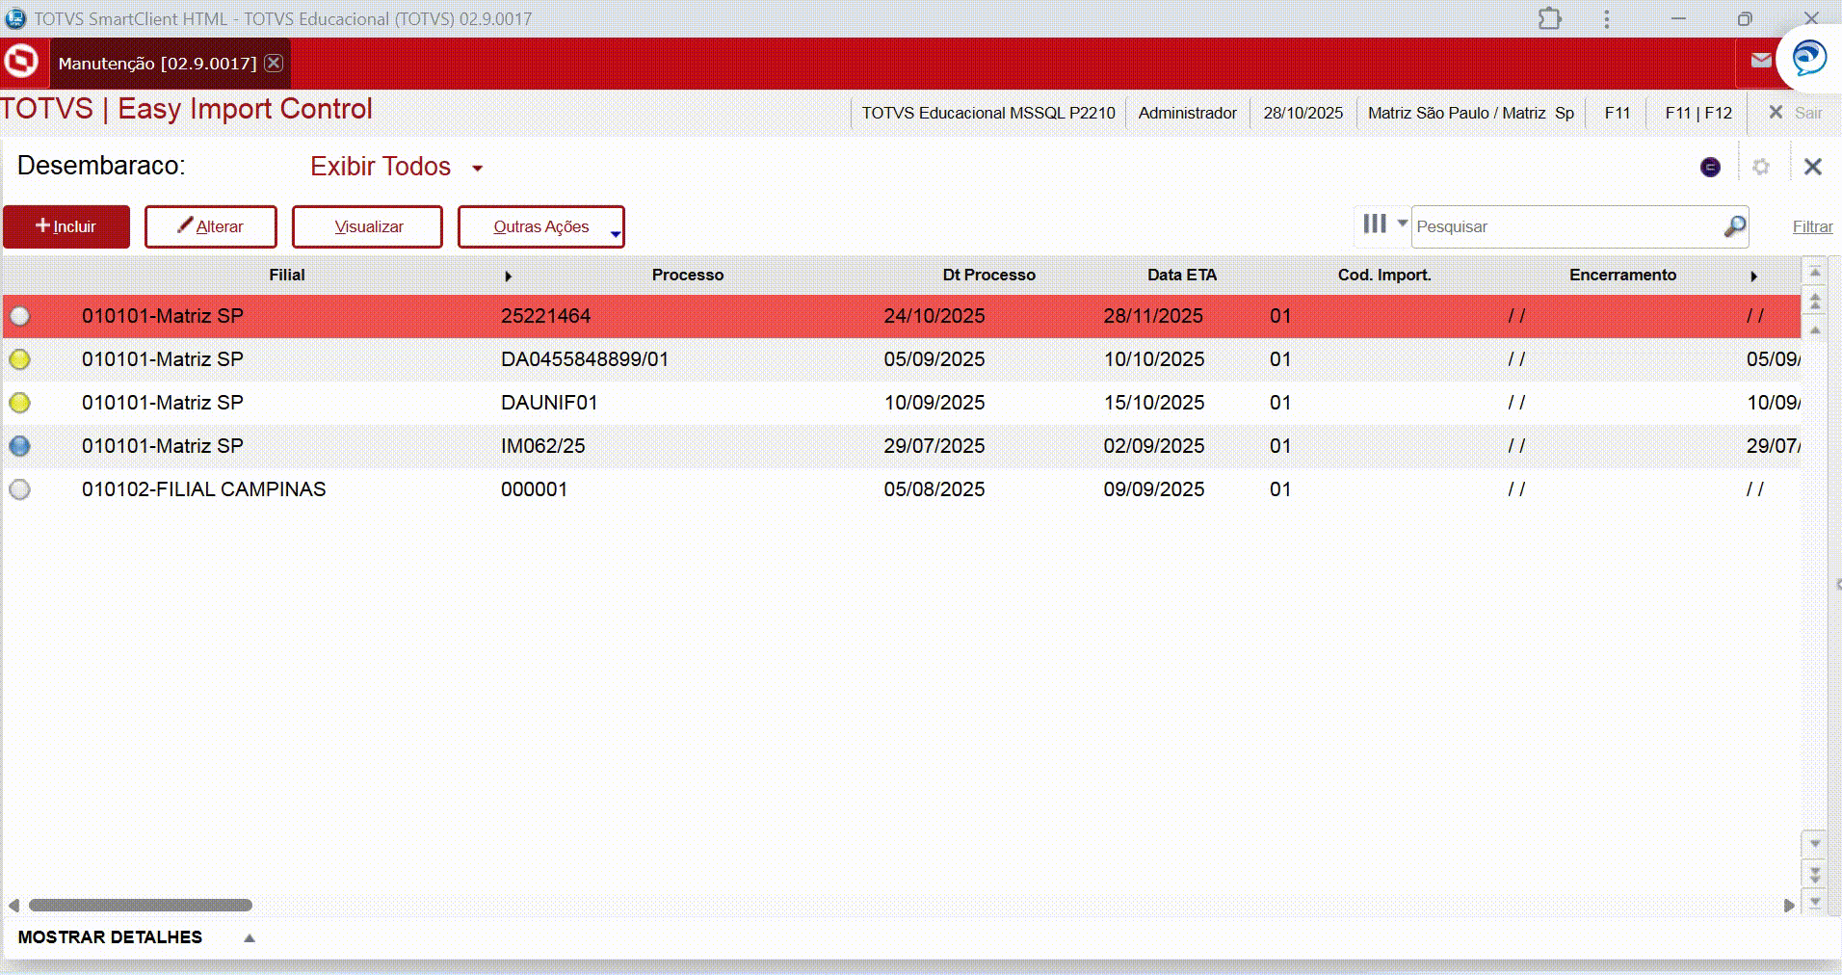Click TOTVS Educacional MSSQL P2210 environment label

click(988, 113)
